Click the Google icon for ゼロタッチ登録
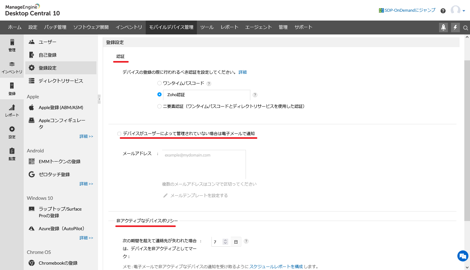470x270 pixels. click(32, 175)
